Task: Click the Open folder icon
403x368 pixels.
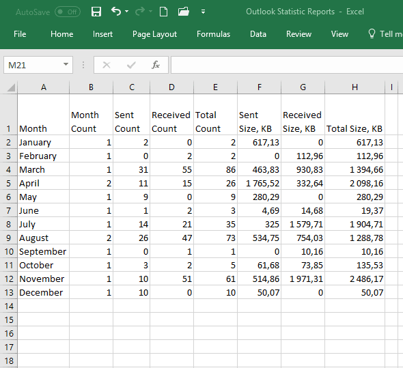Action: coord(184,12)
